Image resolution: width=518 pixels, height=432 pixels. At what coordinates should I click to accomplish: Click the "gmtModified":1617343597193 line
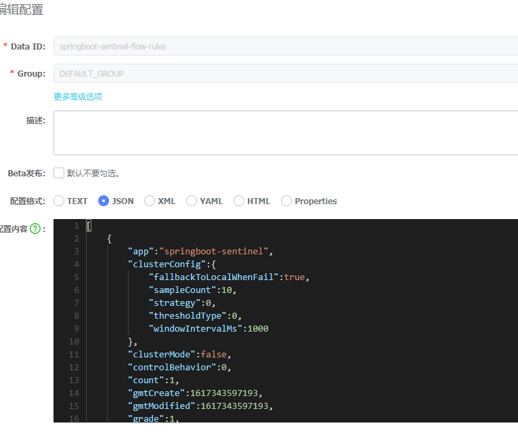click(x=200, y=406)
